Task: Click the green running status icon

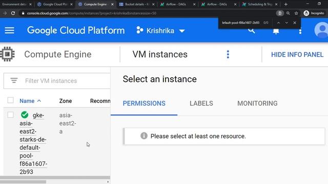Action: (25, 114)
